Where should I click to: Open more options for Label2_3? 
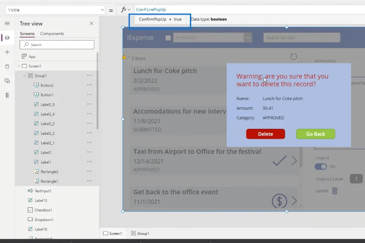(x=89, y=123)
